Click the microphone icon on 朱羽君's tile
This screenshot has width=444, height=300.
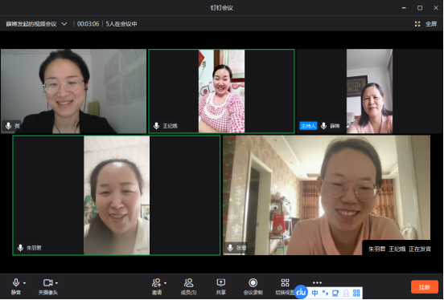point(20,248)
